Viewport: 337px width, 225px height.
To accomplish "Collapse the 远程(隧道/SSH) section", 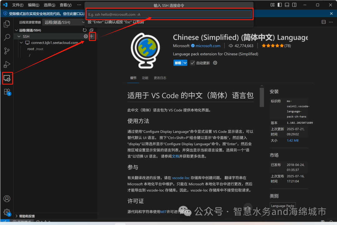I will pyautogui.click(x=17, y=30).
